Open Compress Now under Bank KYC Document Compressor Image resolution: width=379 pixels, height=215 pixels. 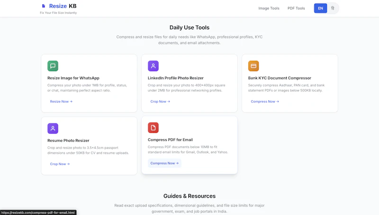(x=265, y=102)
